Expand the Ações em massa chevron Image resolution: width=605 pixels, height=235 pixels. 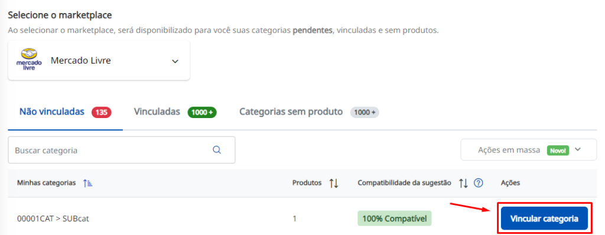578,149
